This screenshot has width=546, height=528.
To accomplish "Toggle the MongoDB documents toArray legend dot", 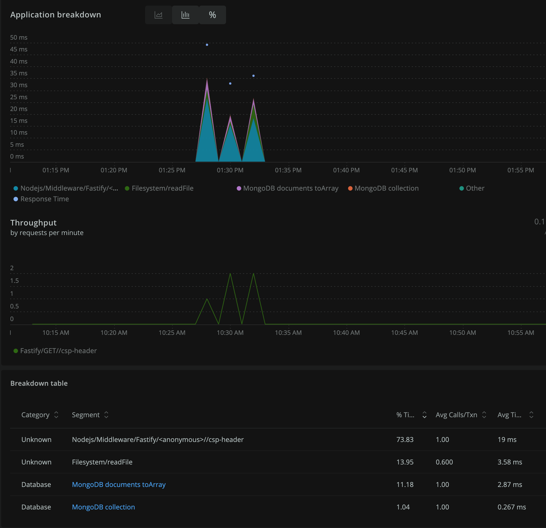I will pos(239,188).
